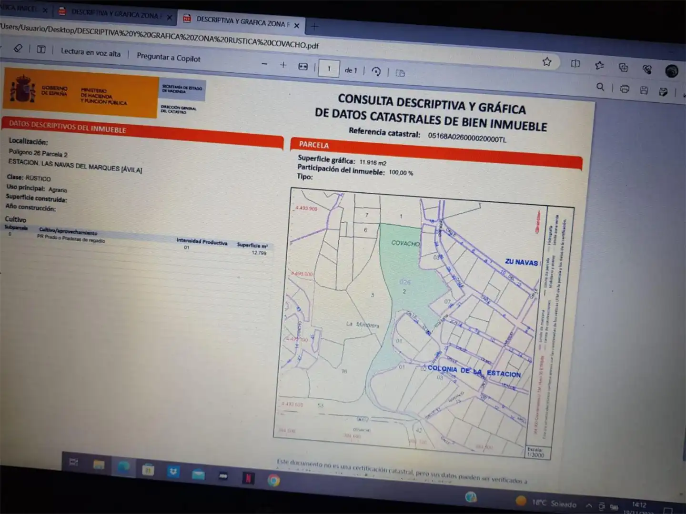Click 'PR Prado o Praderas de regadío' row
The height and width of the screenshot is (514, 686).
click(x=71, y=238)
